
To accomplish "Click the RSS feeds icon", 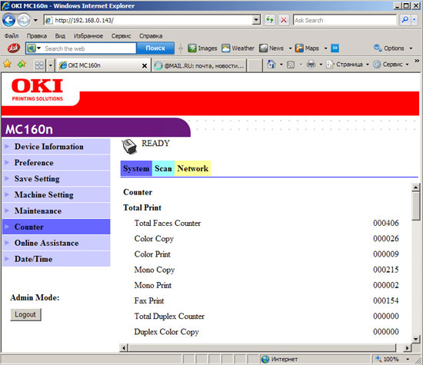I will (x=291, y=65).
